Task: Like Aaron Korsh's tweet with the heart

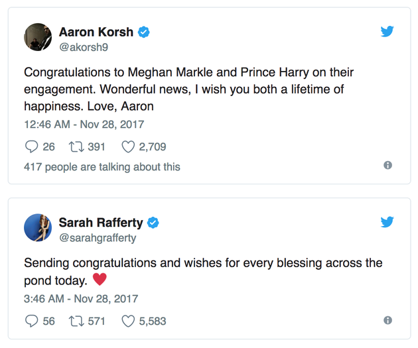Action: point(127,146)
